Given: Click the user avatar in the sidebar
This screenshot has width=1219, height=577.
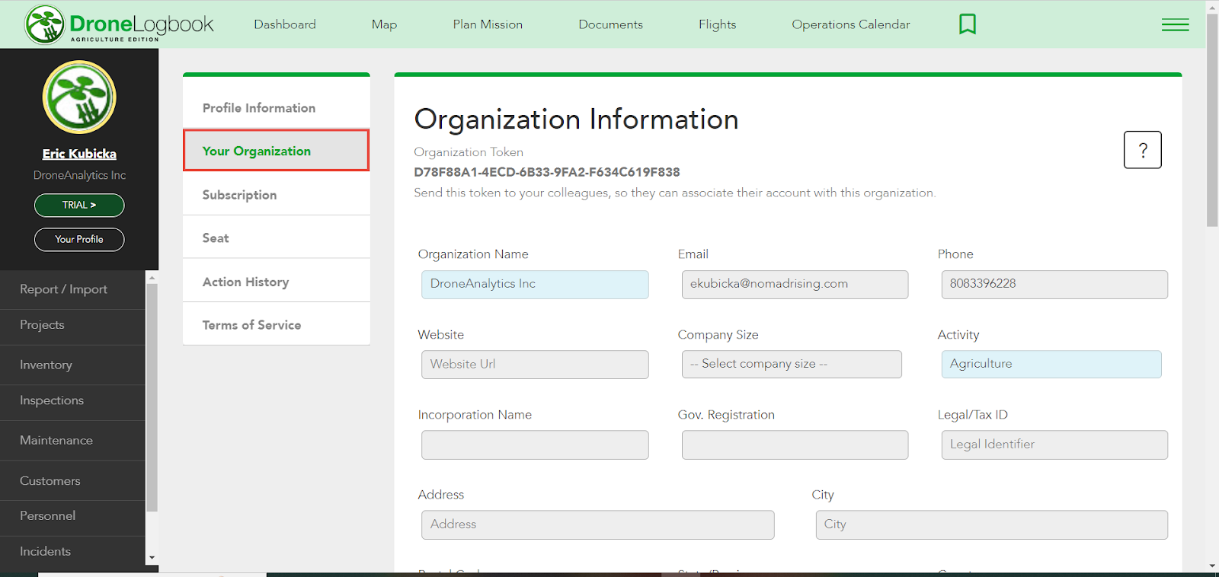Looking at the screenshot, I should click(x=79, y=97).
